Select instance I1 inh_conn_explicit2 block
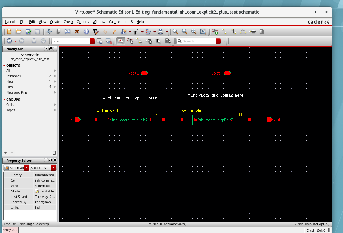 click(216, 120)
